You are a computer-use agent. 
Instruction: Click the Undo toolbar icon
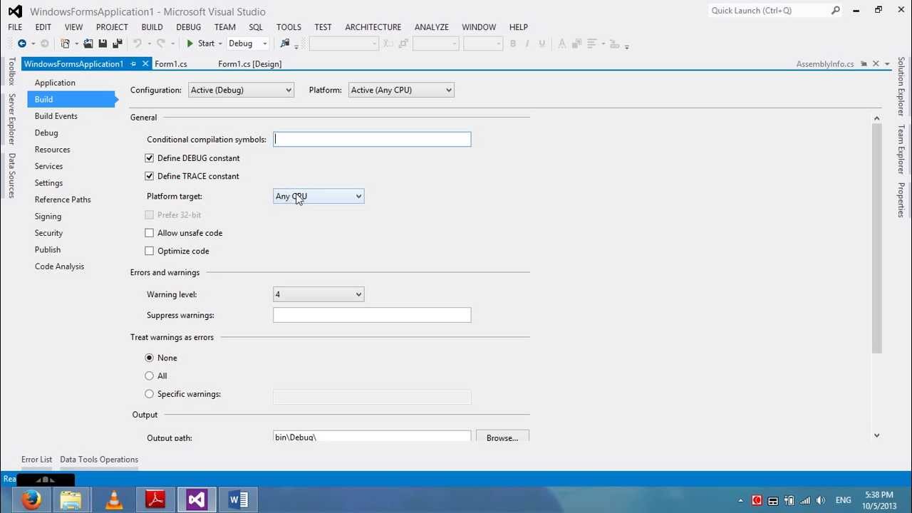click(137, 43)
